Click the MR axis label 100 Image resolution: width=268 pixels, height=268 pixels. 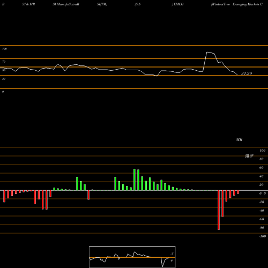tap(262, 151)
